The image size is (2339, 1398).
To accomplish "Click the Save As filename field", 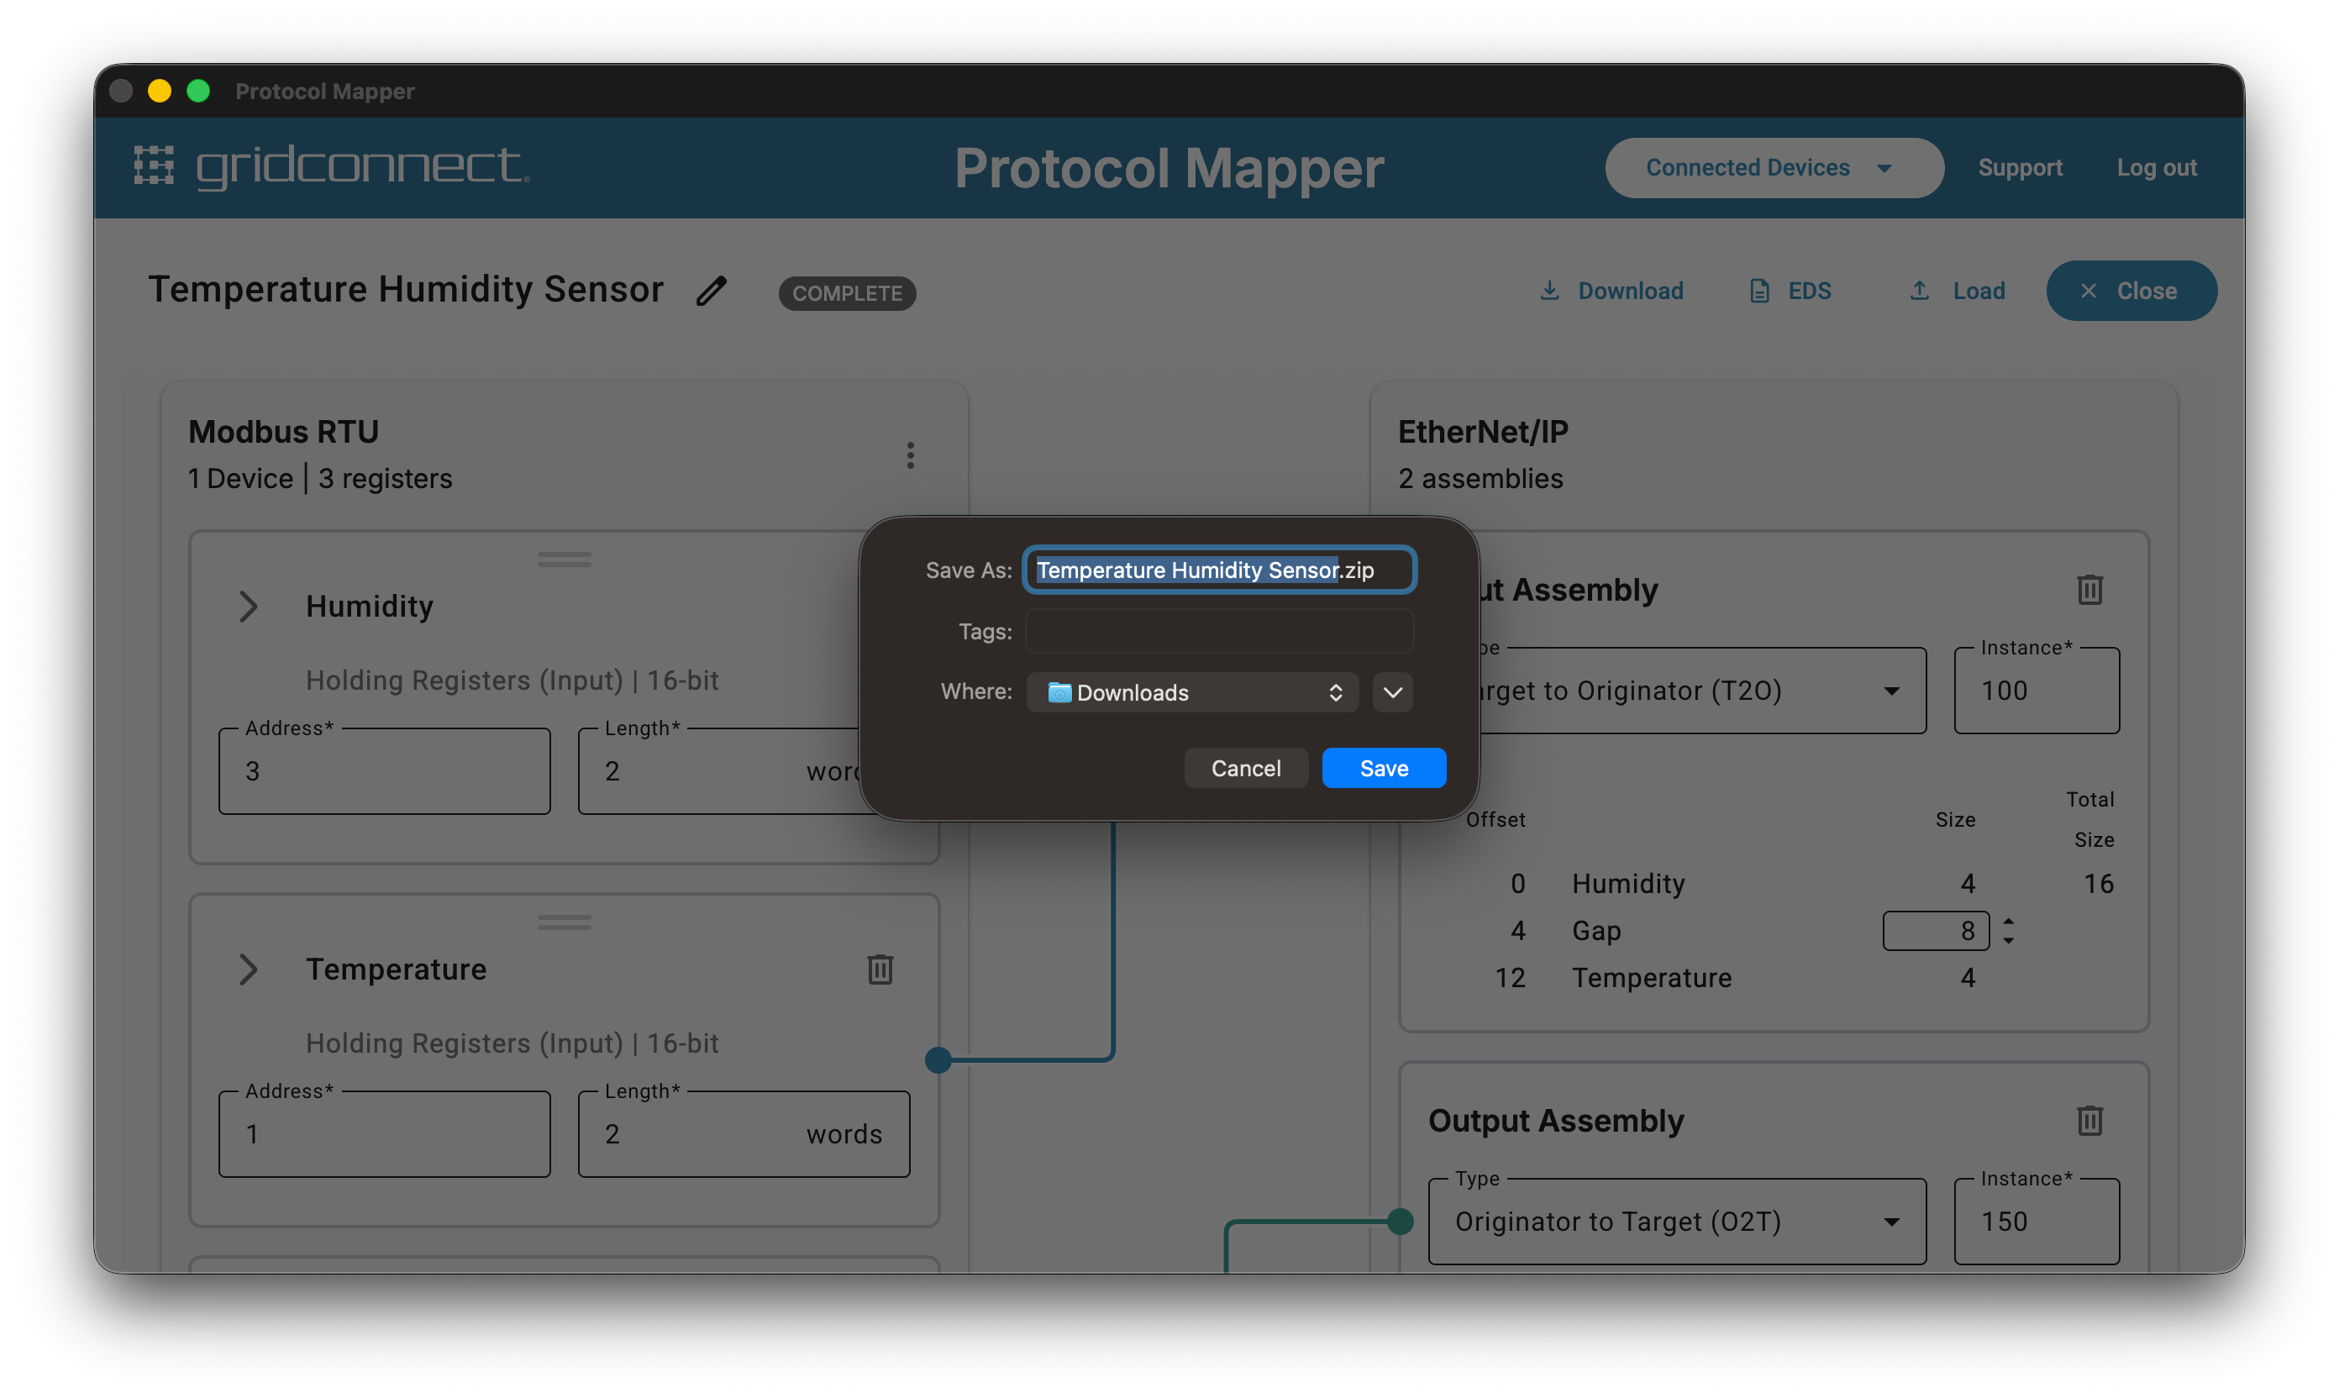I will click(x=1220, y=570).
